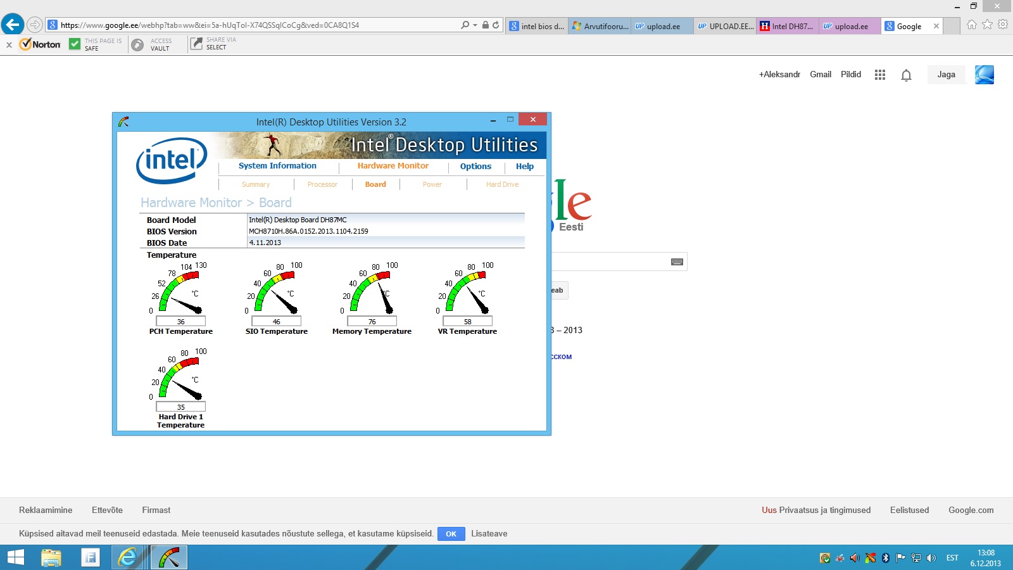
Task: Open Reklaamimine footer link
Action: [x=46, y=510]
